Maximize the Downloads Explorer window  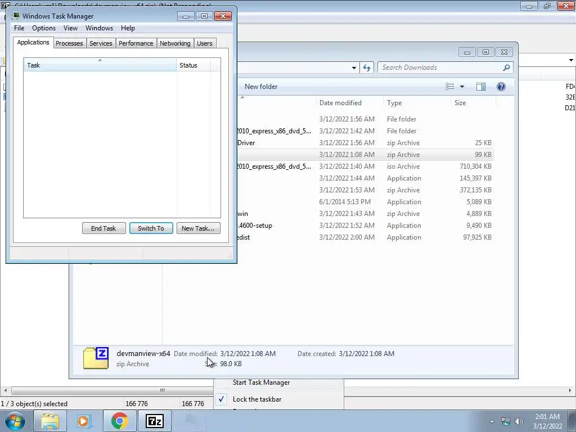[485, 52]
